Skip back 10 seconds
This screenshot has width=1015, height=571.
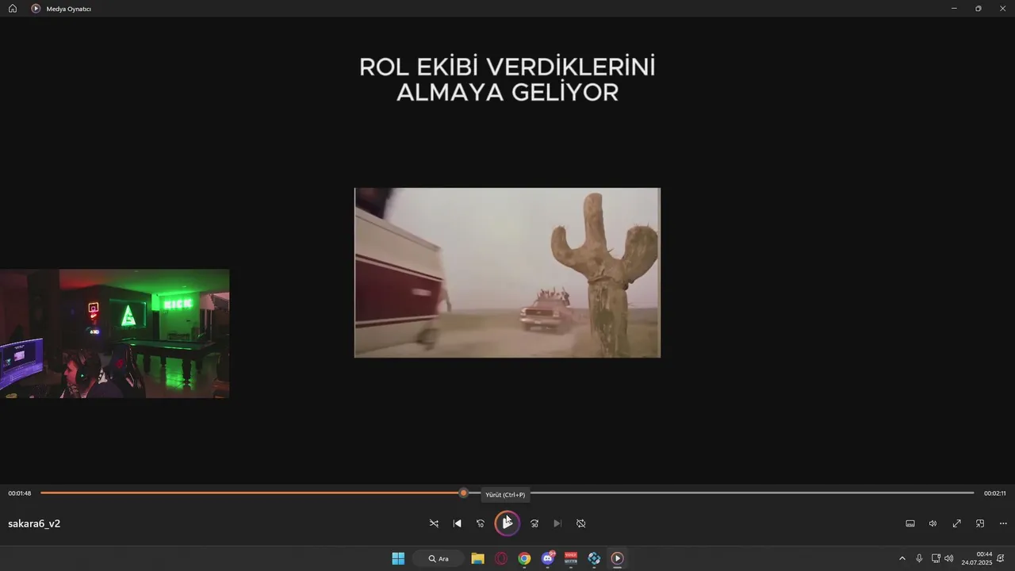(480, 523)
